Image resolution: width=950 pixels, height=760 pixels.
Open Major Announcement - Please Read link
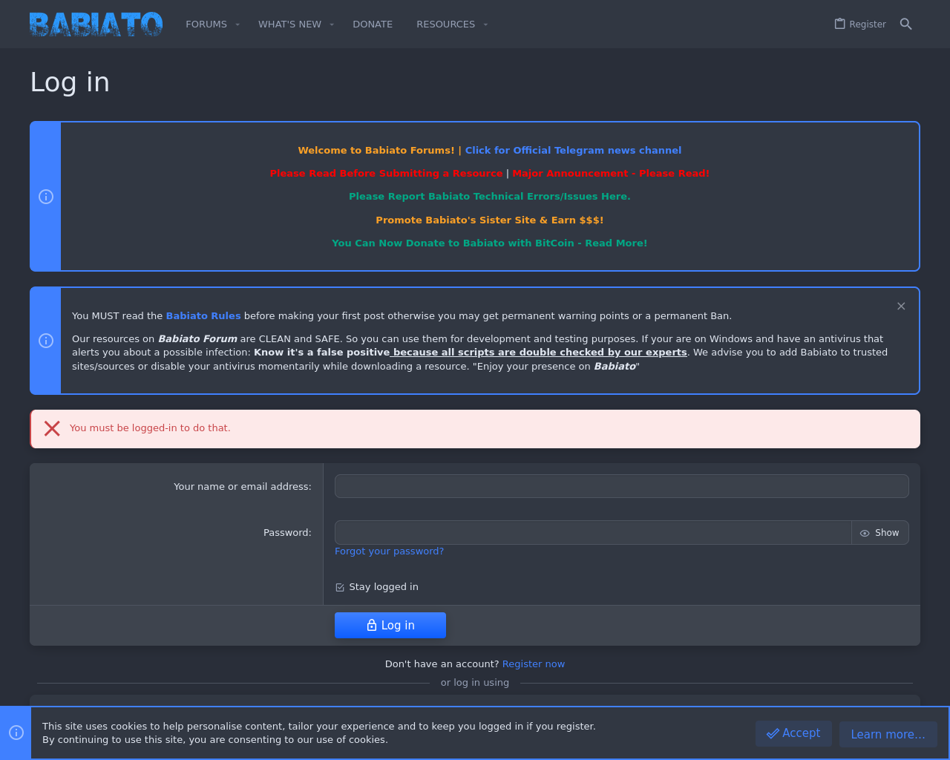(611, 174)
